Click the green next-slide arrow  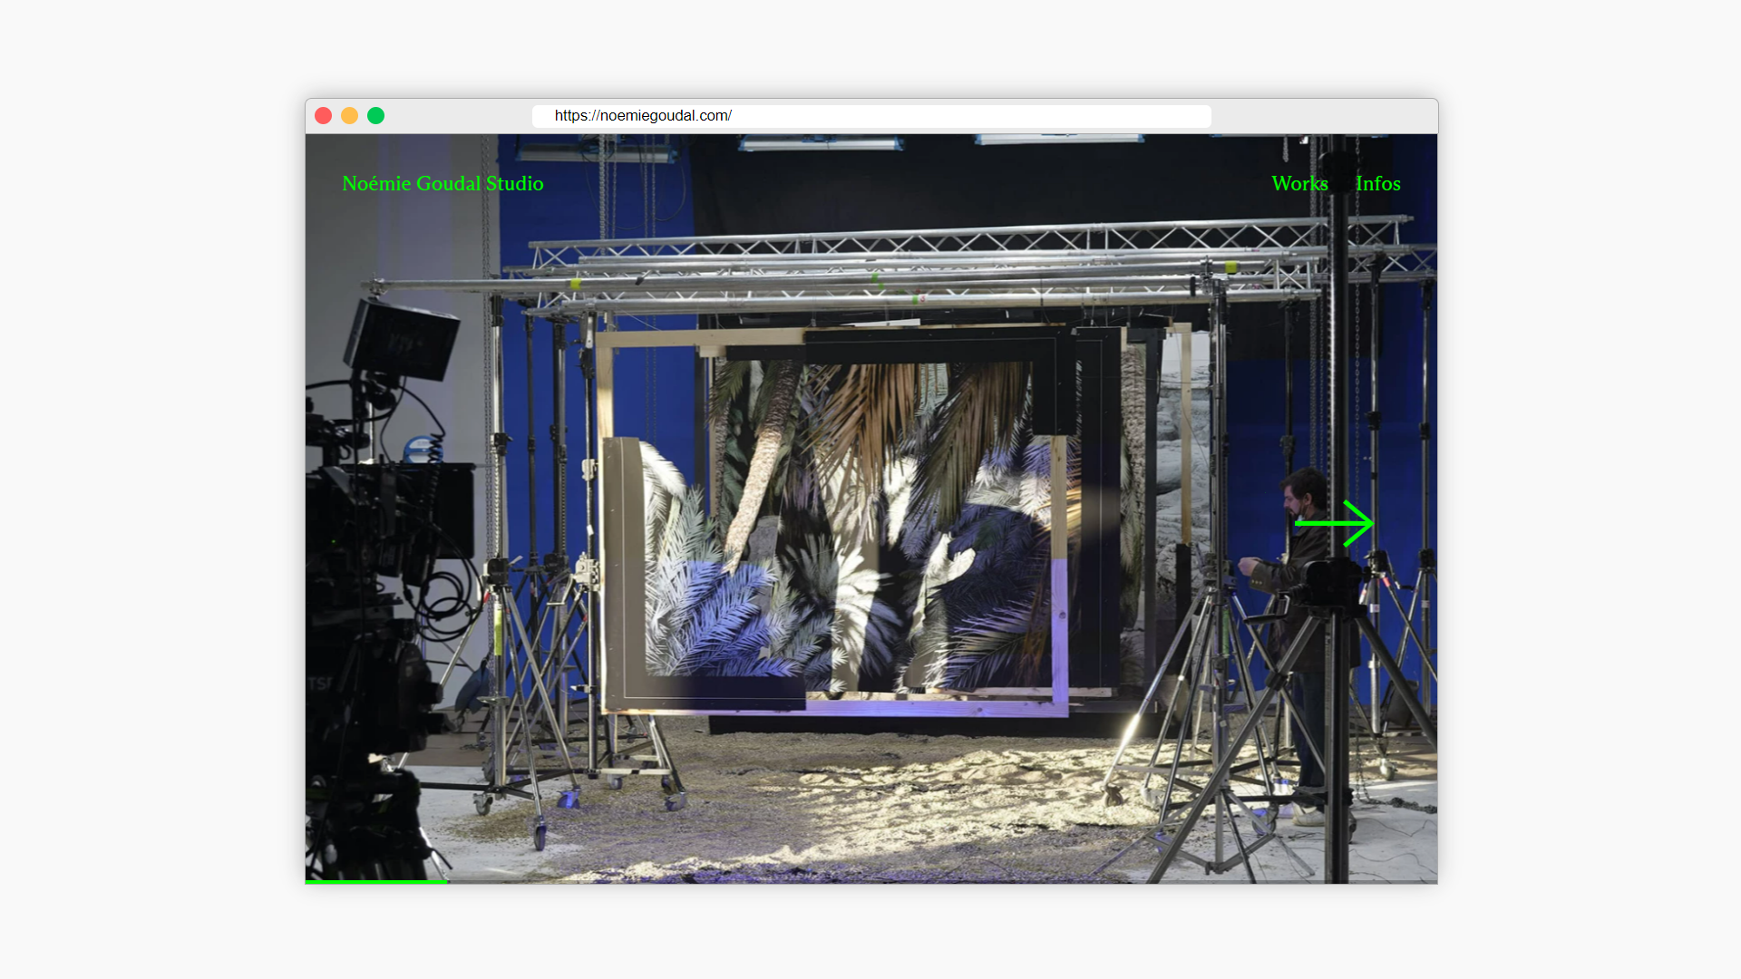click(x=1334, y=523)
